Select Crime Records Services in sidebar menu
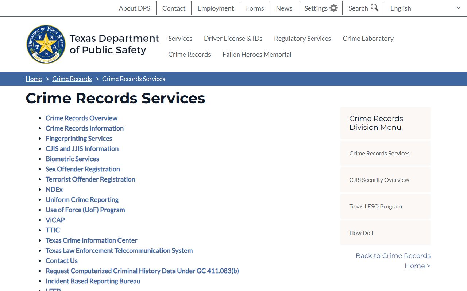467x291 pixels. [385, 153]
